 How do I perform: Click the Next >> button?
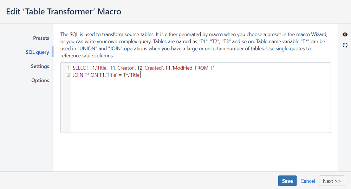pos(332,181)
